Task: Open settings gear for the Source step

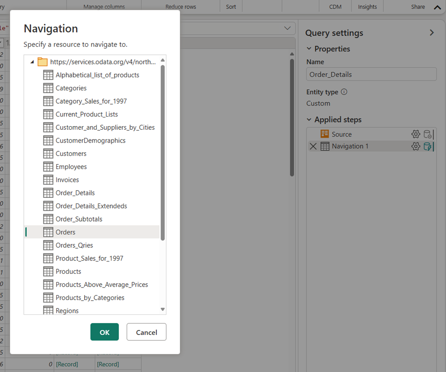Action: pyautogui.click(x=415, y=134)
